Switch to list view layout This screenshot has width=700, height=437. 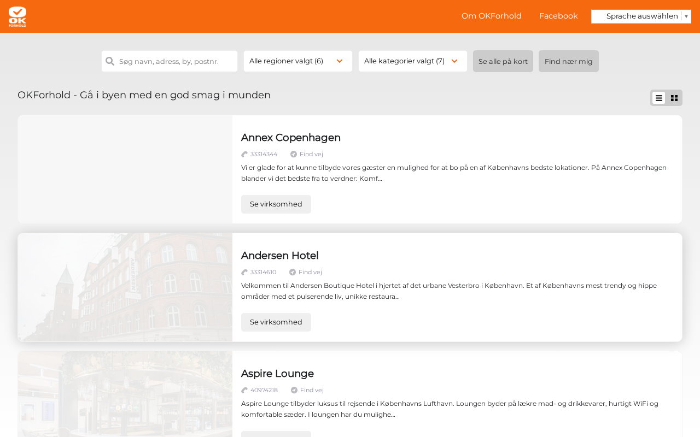658,98
